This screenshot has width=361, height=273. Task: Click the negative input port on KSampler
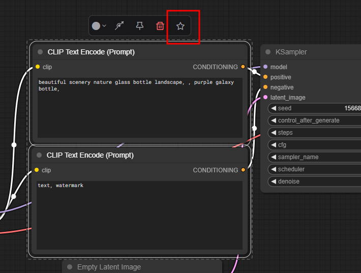[x=265, y=87]
